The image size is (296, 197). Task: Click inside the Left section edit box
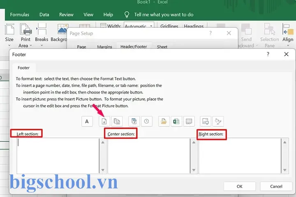[x=58, y=156]
